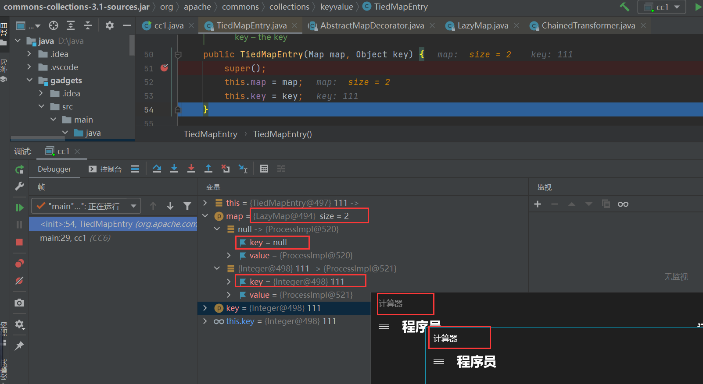Close the cc1 debug session tab

tap(77, 151)
